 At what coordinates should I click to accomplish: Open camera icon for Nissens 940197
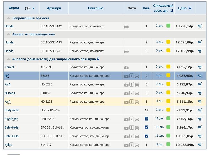126,94
